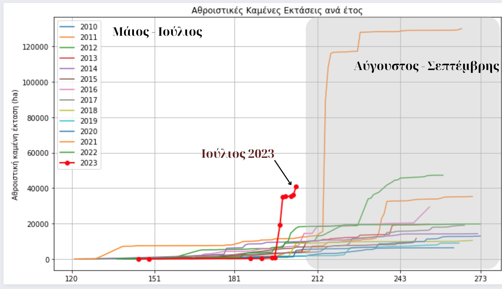502x289 pixels.
Task: Click the 2014 purple legend entry
Action: coord(79,69)
